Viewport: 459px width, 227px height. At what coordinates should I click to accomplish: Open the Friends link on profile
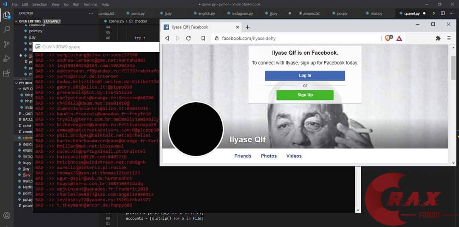[243, 156]
